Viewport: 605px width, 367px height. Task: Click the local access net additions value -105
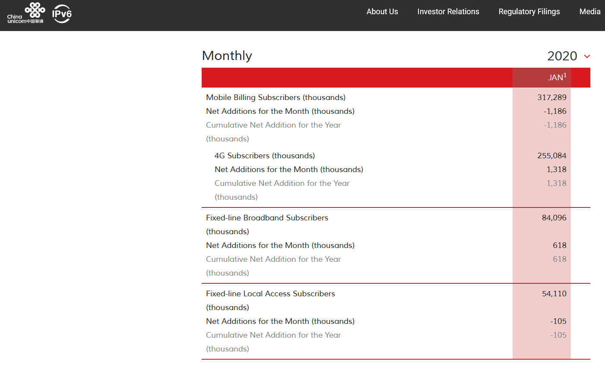[x=558, y=321]
